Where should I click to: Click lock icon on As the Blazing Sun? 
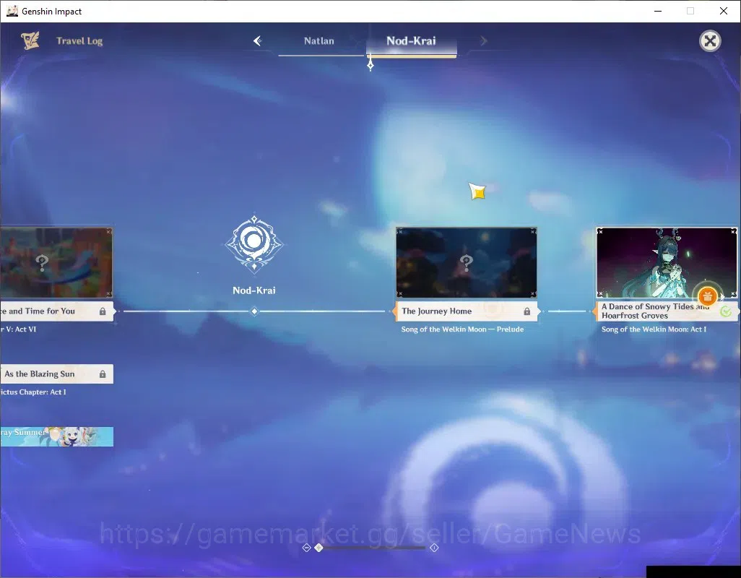pos(103,374)
